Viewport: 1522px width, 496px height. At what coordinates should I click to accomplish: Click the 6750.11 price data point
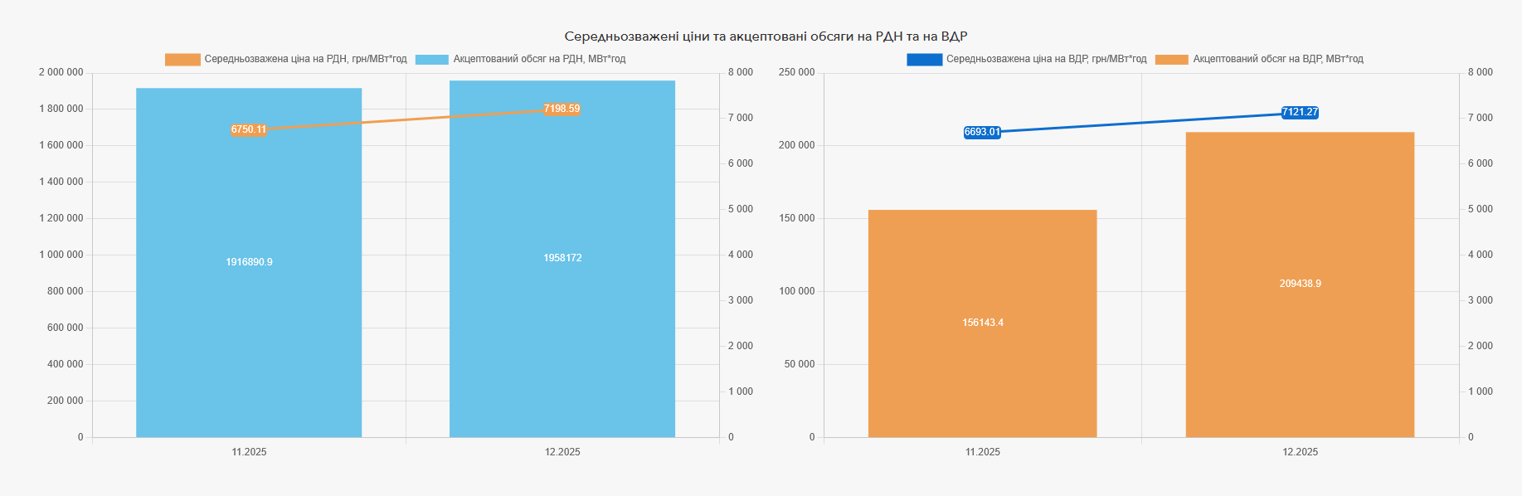pyautogui.click(x=249, y=129)
